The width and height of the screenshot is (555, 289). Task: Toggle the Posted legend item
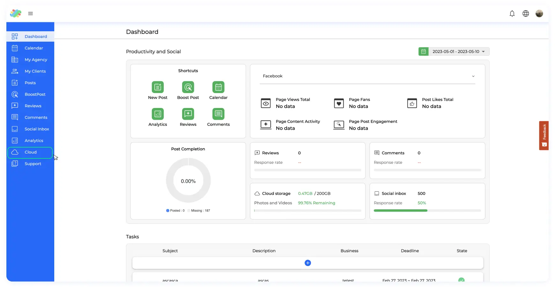tap(175, 211)
